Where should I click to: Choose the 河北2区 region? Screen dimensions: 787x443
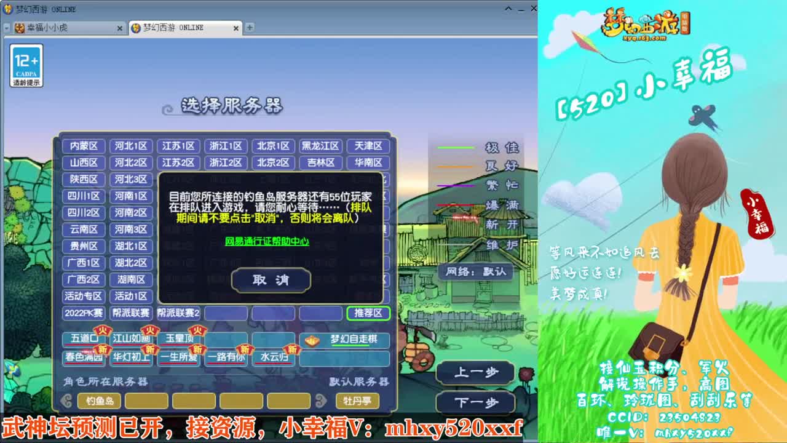[x=131, y=162]
